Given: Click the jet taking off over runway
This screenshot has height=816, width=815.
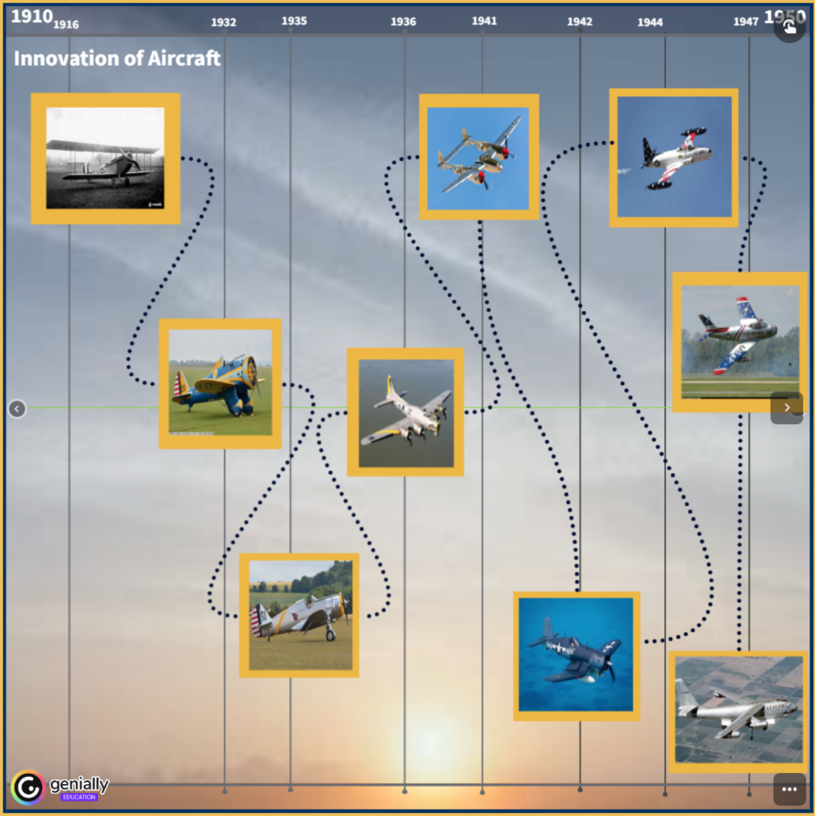Looking at the screenshot, I should click(x=739, y=342).
